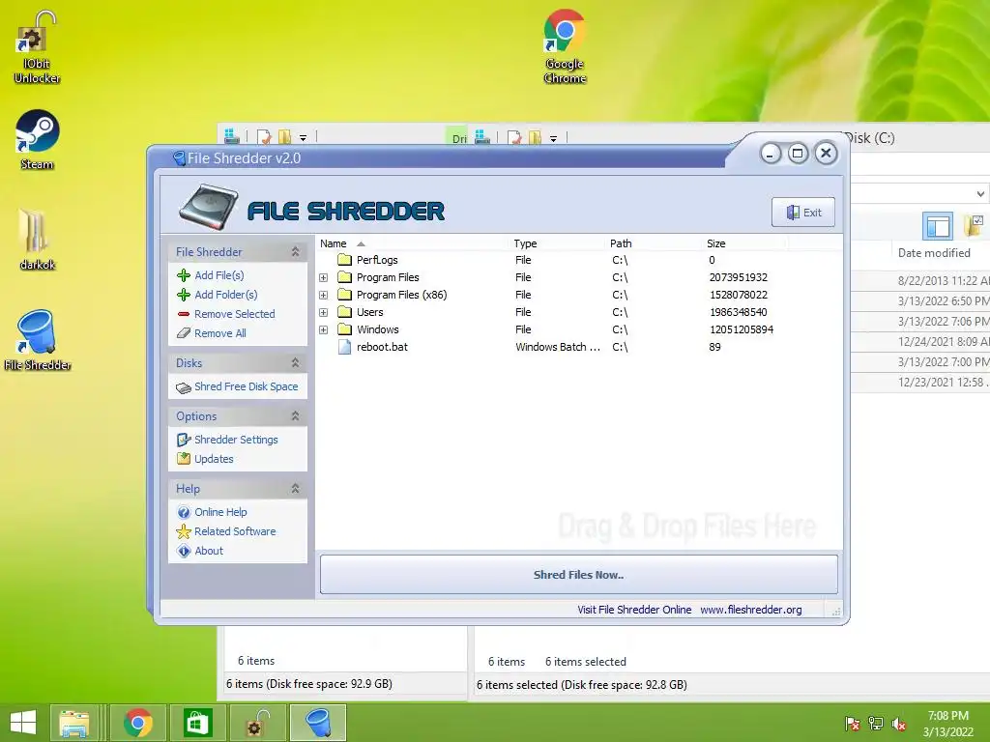Open the darkok folder on desktop

(x=38, y=240)
